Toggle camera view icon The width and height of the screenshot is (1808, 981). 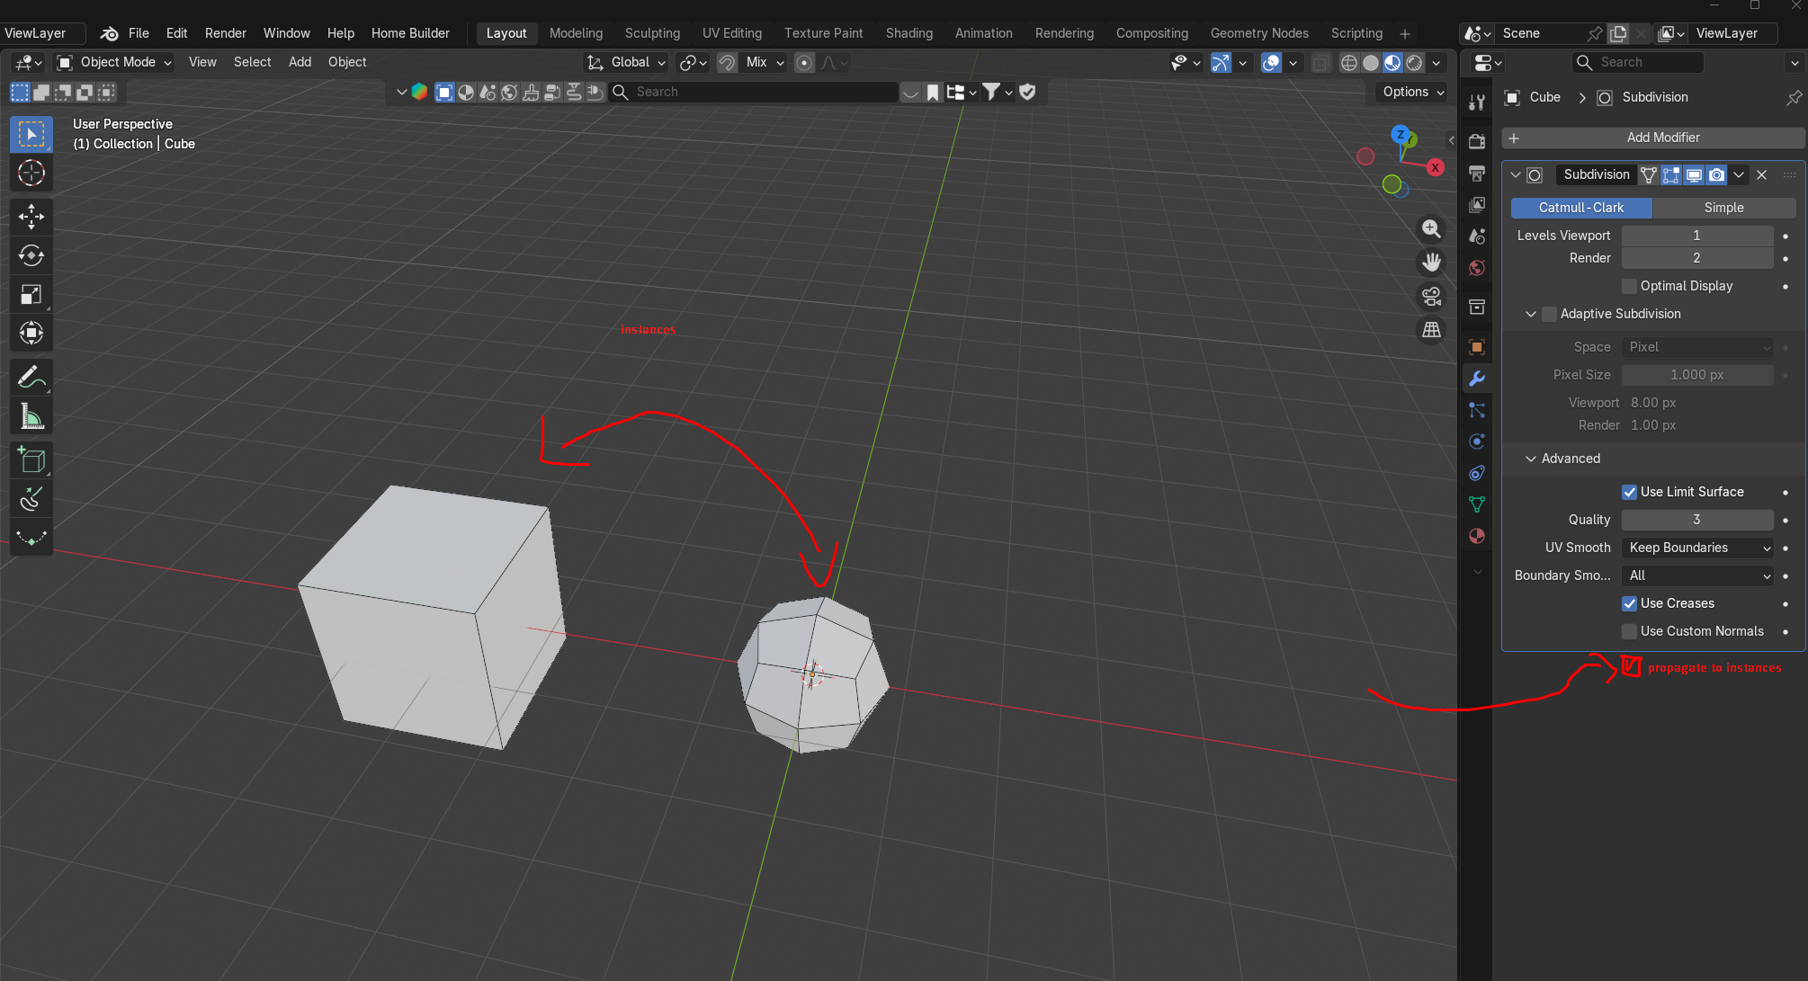[1431, 296]
